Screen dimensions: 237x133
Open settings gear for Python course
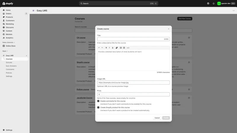click(x=189, y=90)
